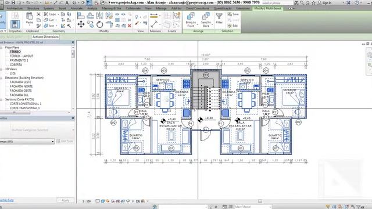The width and height of the screenshot is (372, 209).
Task: Edit the saved selection
Action: point(233,26)
